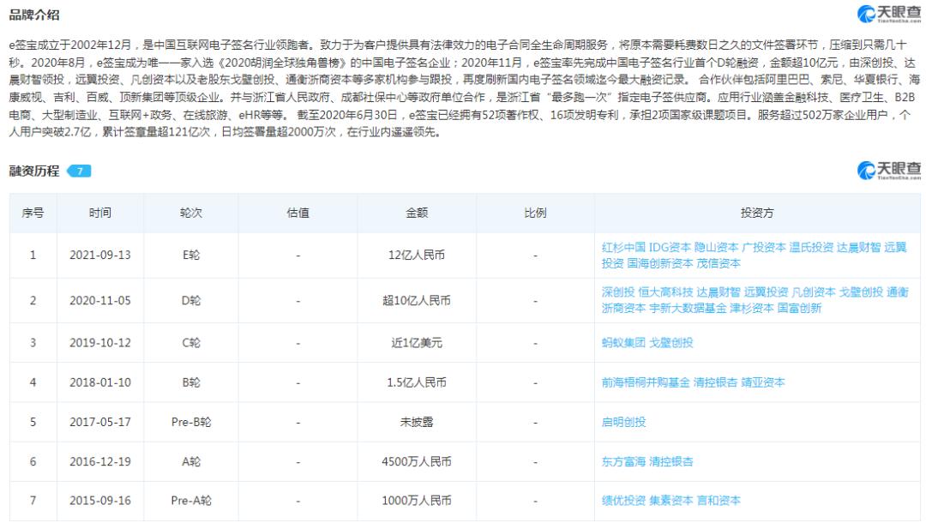Visit the 靖亚资本 investor page
The image size is (926, 529).
763,382
